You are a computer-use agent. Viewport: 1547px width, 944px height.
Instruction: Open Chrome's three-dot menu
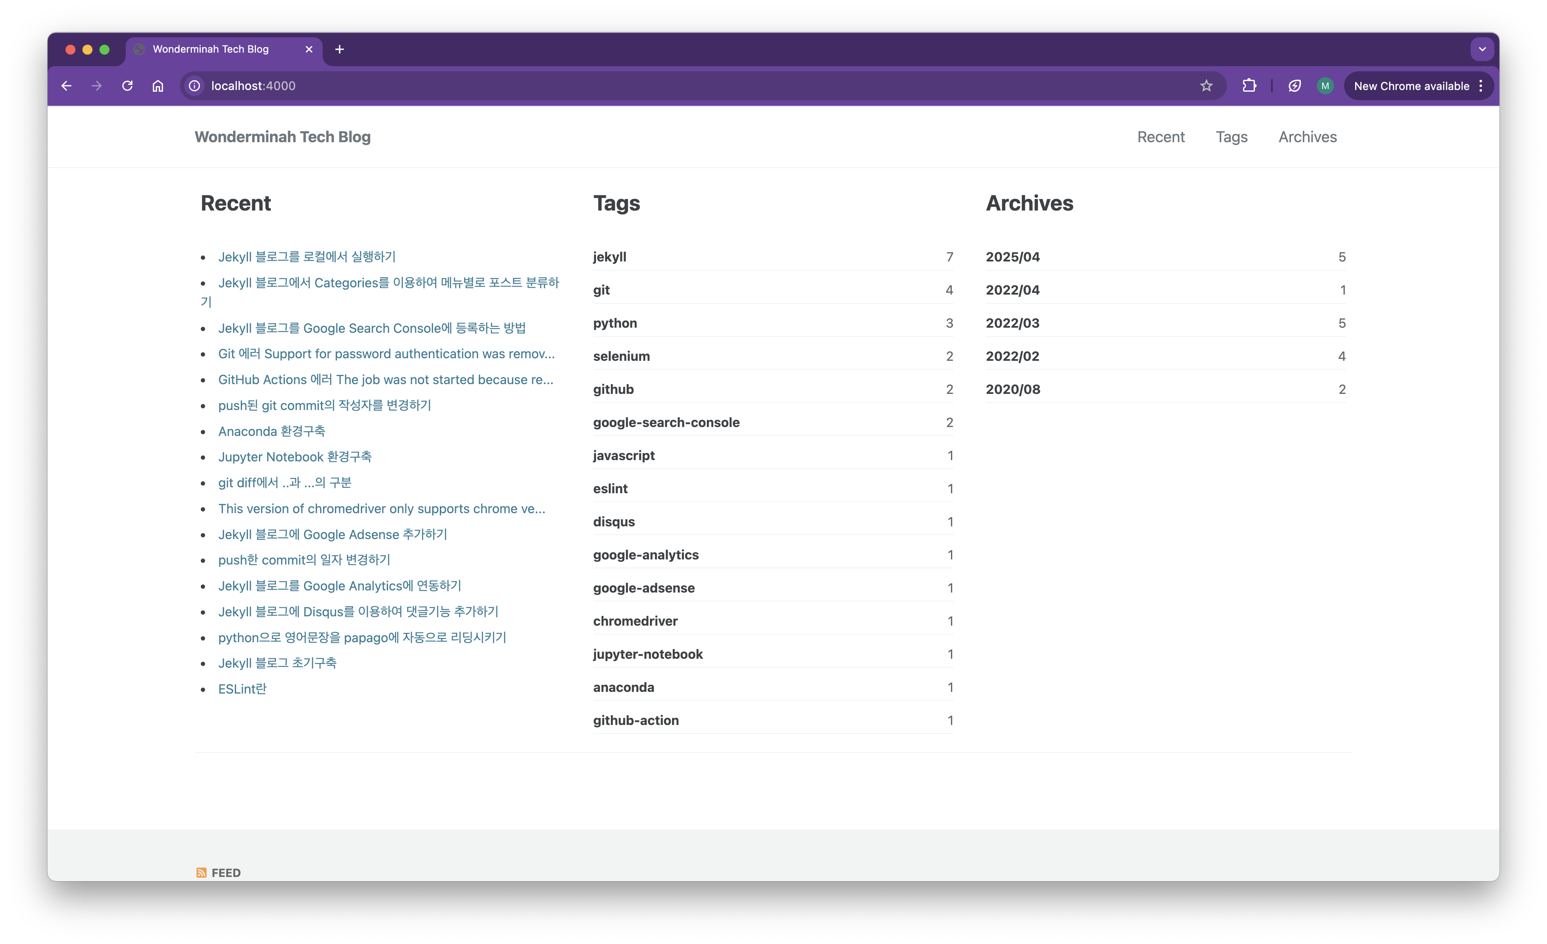[1481, 86]
